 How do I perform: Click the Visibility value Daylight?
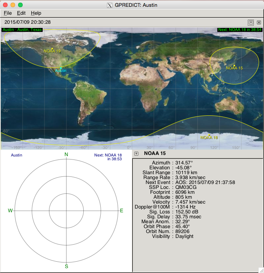tap(184, 236)
